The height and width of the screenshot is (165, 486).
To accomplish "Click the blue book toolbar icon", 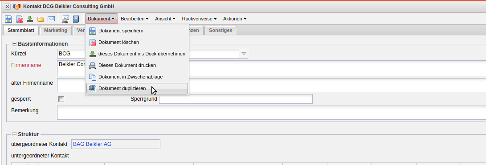I will pyautogui.click(x=76, y=19).
